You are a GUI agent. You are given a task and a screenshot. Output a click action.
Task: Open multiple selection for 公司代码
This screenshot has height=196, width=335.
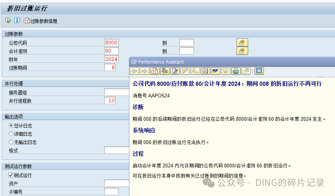242,43
